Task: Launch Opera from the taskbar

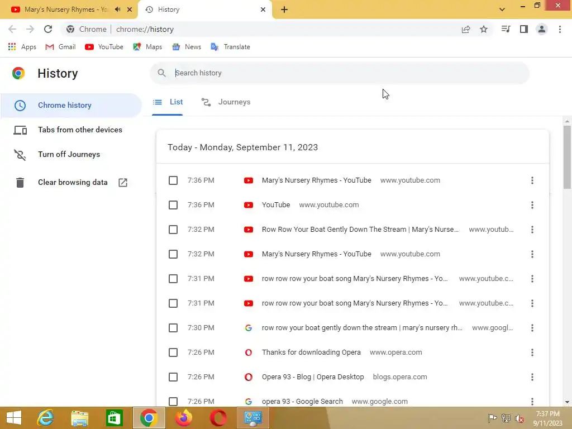Action: pyautogui.click(x=218, y=418)
